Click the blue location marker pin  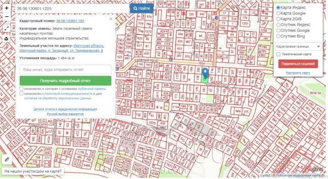click(x=205, y=73)
